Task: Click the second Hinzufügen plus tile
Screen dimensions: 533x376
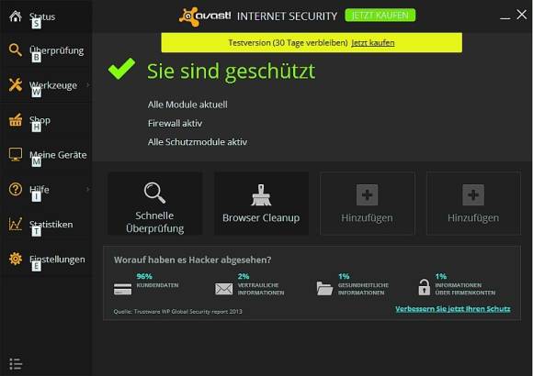Action: coord(473,204)
